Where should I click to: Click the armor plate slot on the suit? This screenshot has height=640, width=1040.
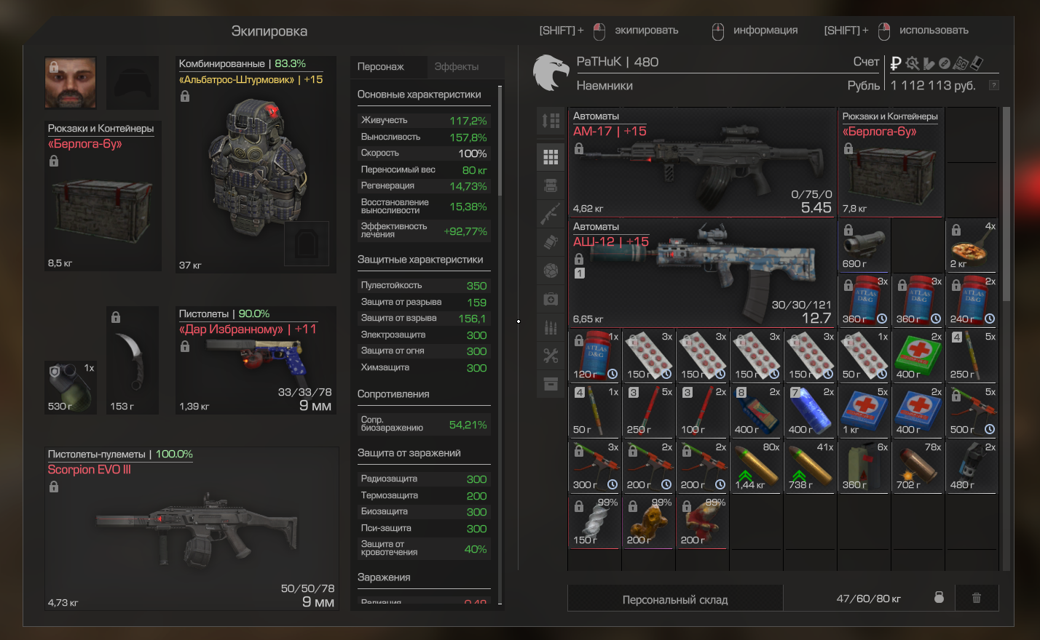[307, 244]
